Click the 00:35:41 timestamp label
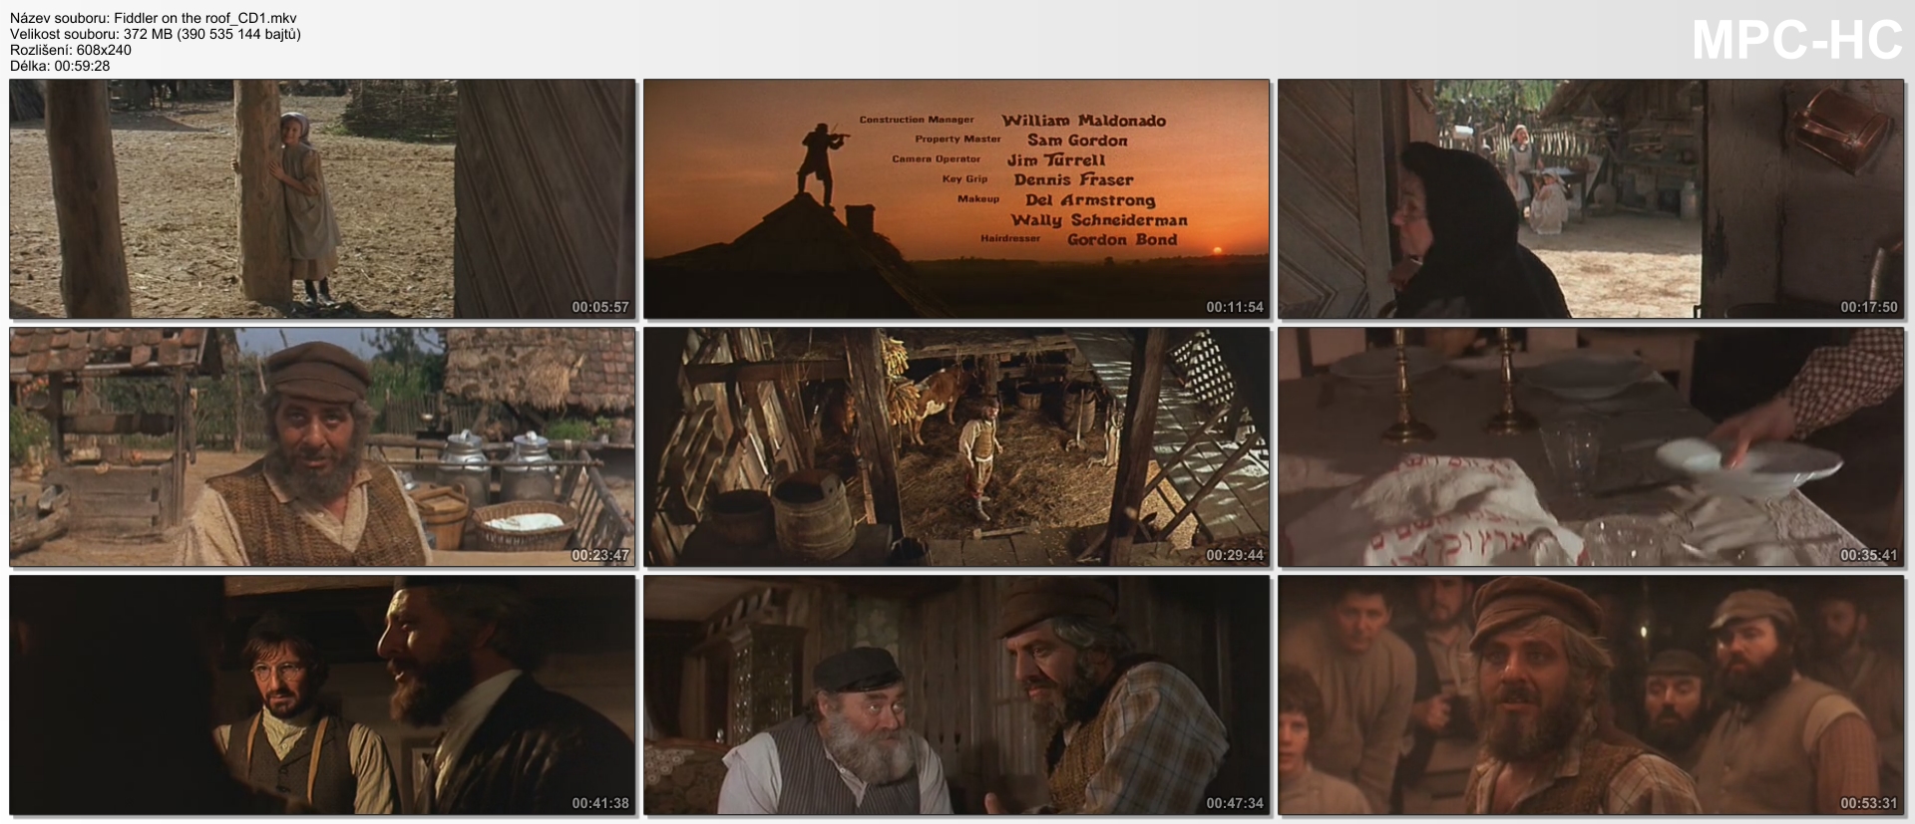 (x=1868, y=556)
